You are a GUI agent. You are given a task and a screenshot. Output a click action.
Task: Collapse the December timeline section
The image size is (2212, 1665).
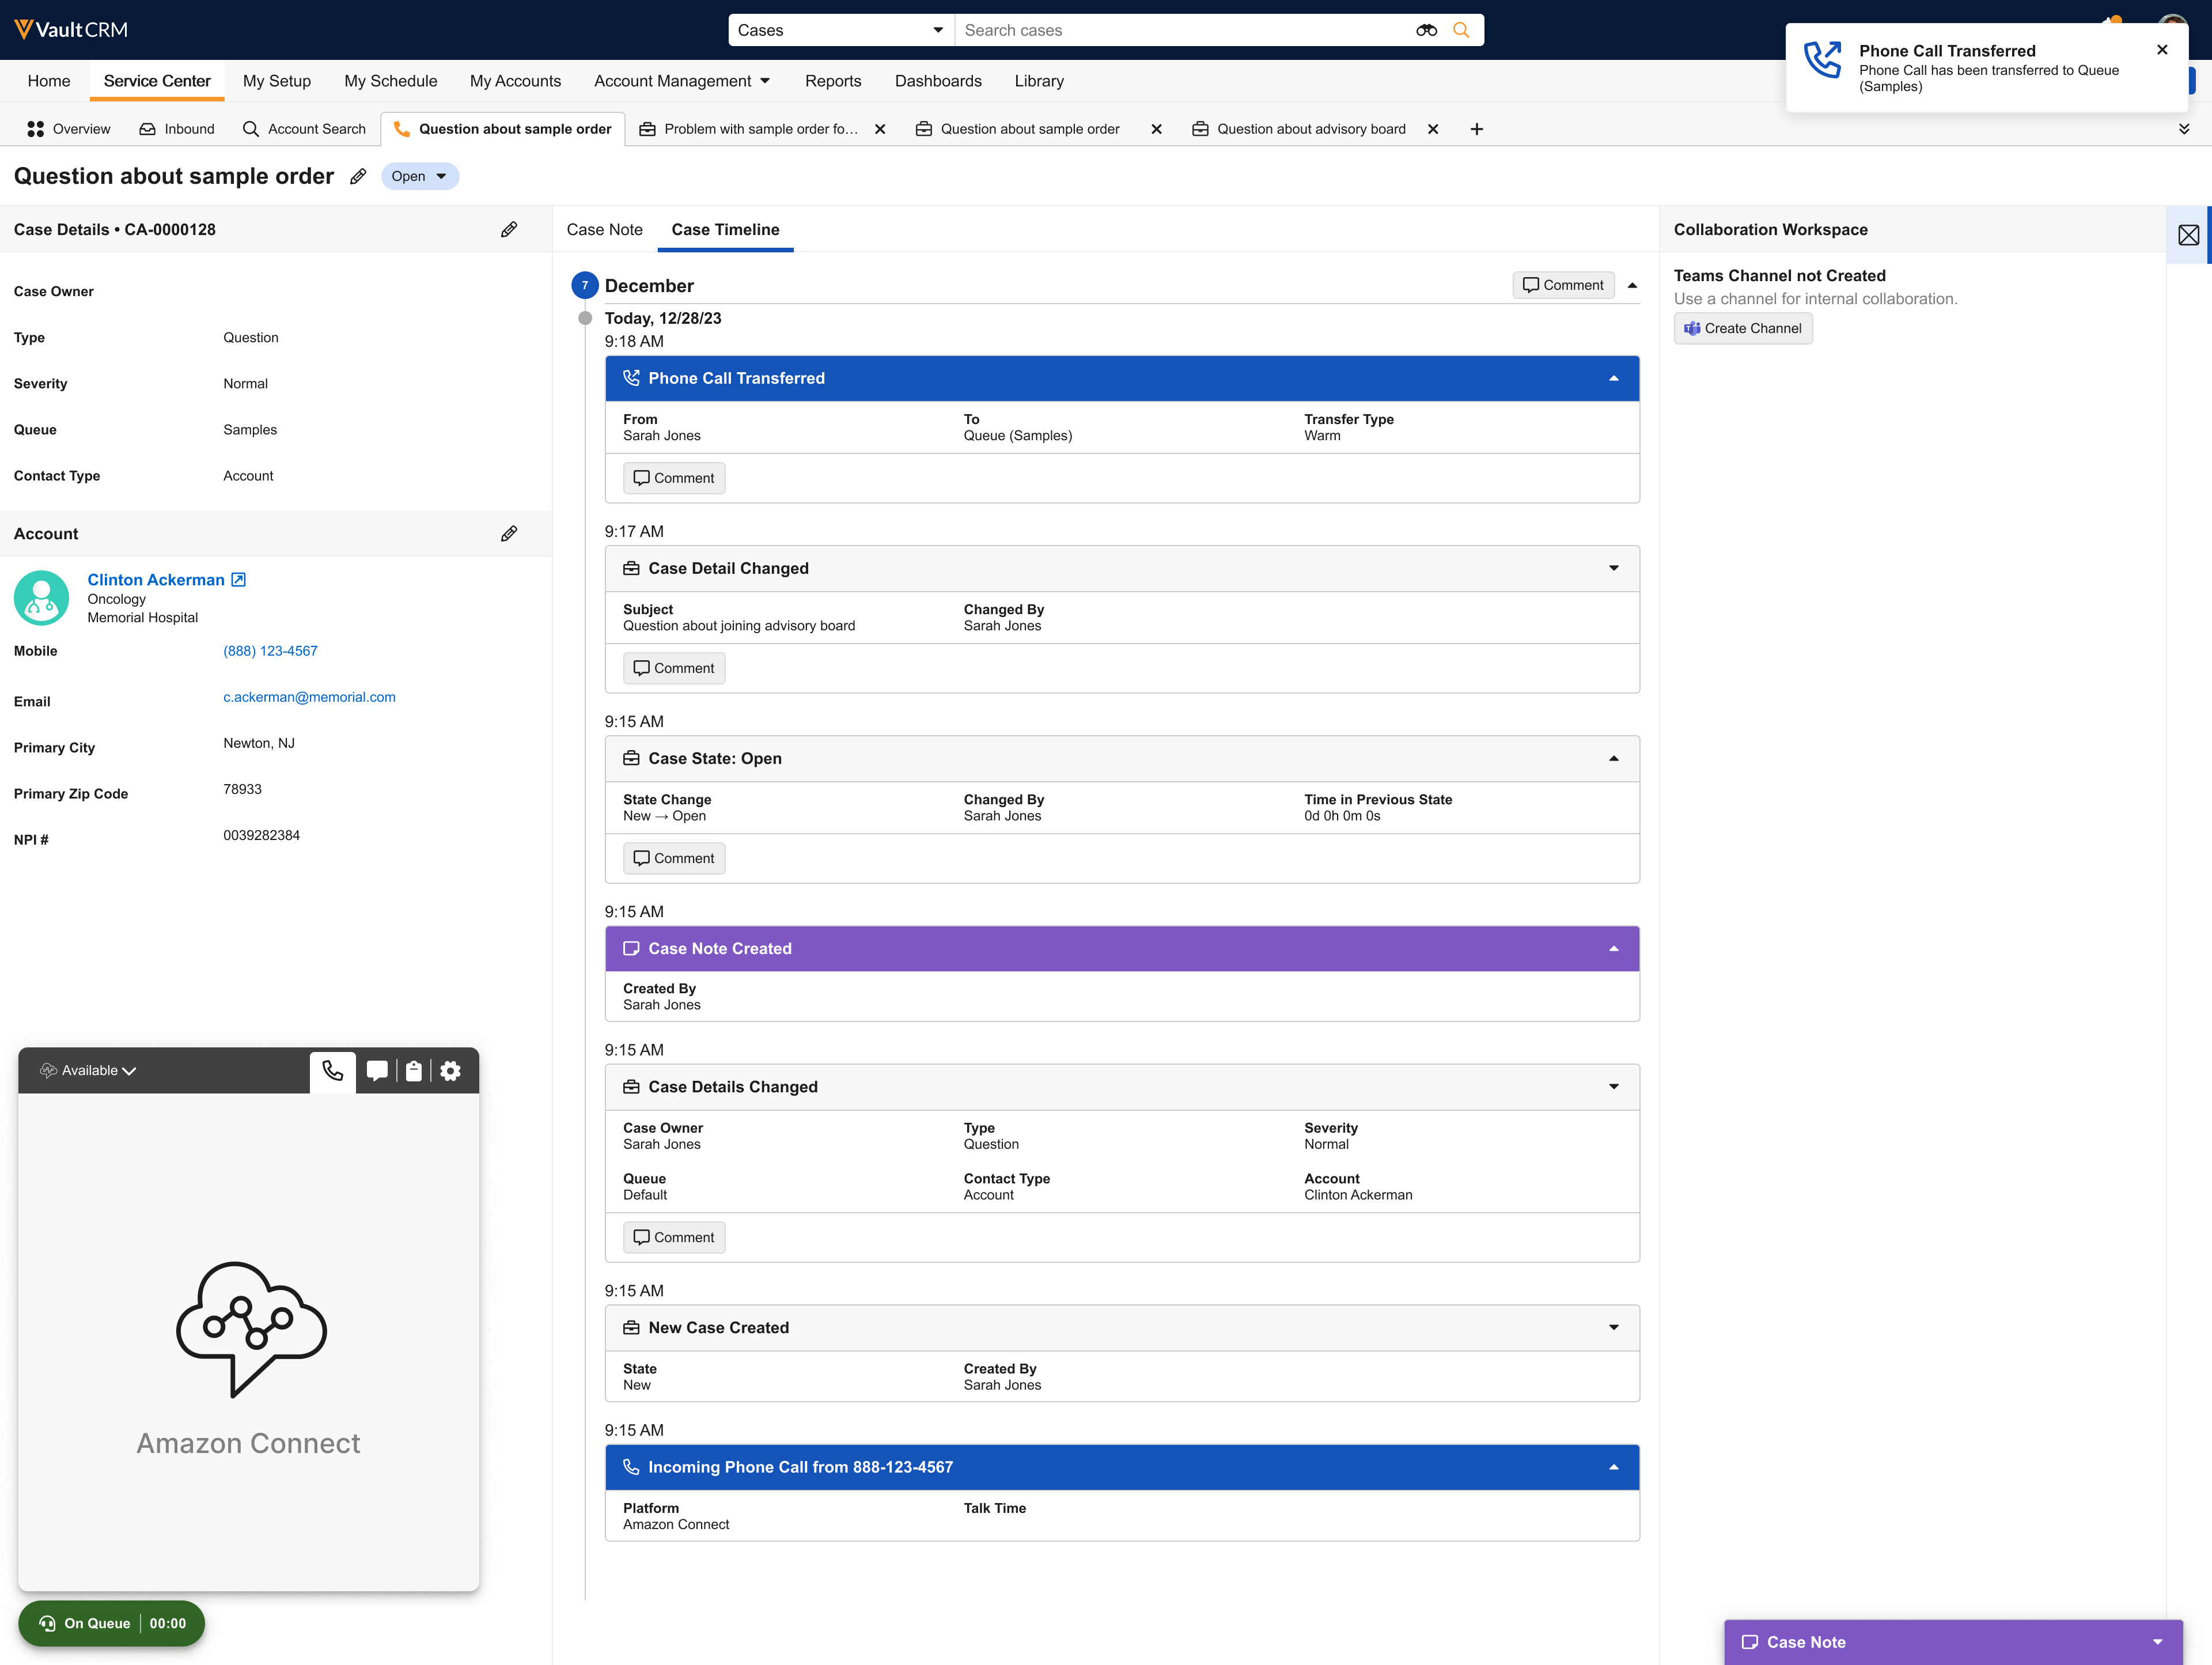click(x=1632, y=286)
